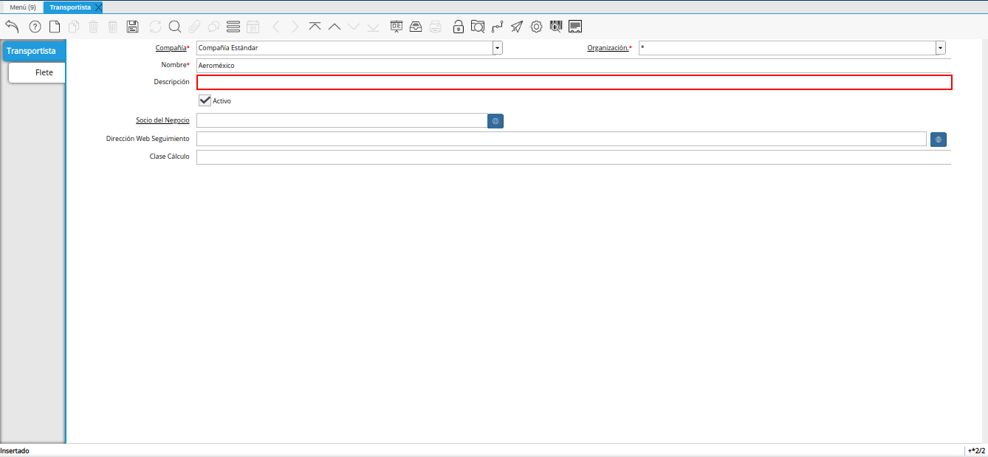Viewport: 988px width, 457px height.
Task: Click the calendar history icon
Action: point(253,27)
